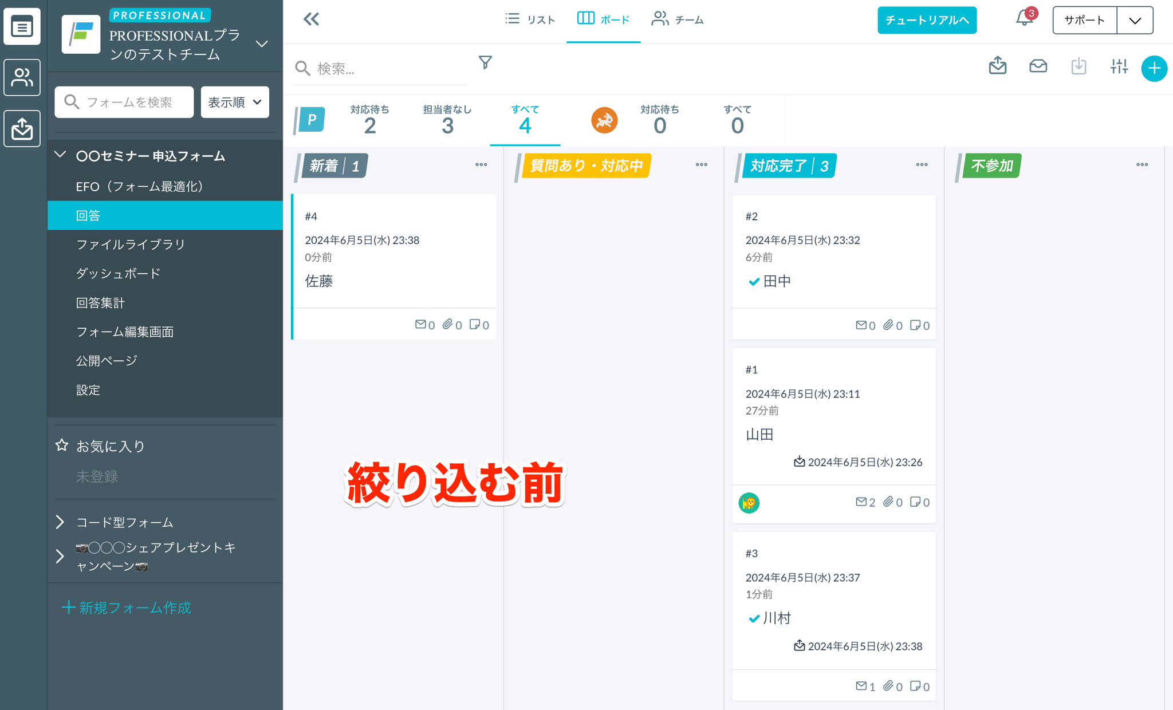Click the 新規フォーム作成 link
The height and width of the screenshot is (710, 1173).
coord(127,608)
